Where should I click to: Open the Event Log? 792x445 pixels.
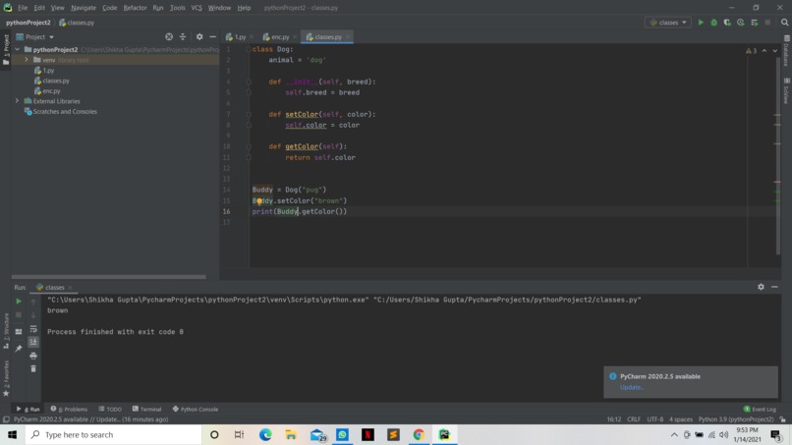coord(760,409)
